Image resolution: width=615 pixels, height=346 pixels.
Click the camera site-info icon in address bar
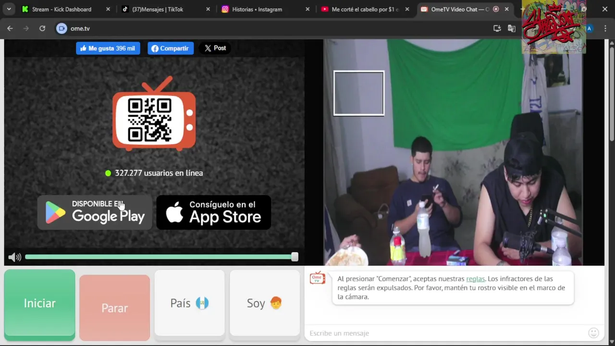61,28
